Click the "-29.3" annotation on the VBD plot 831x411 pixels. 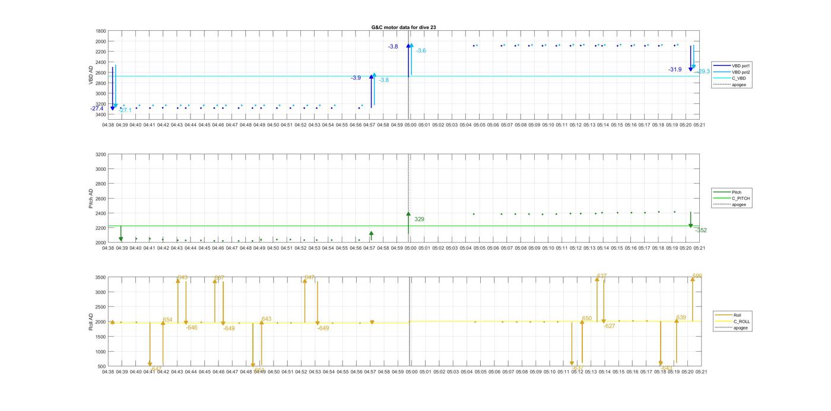point(703,71)
